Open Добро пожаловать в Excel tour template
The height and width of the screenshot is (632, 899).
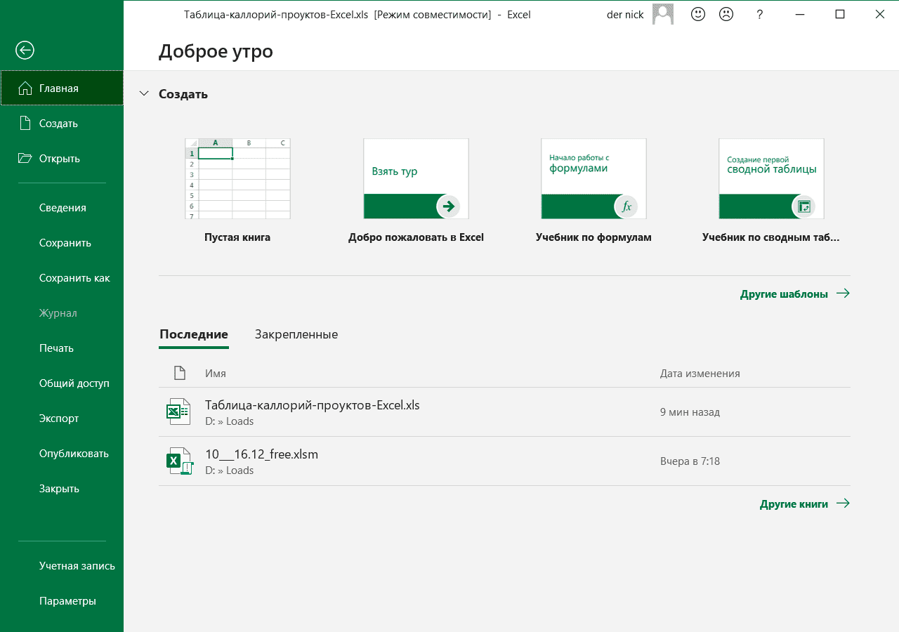pyautogui.click(x=416, y=190)
